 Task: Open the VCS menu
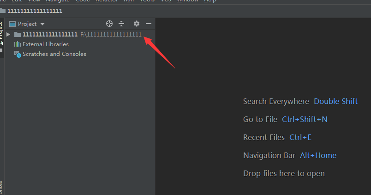[x=166, y=1]
